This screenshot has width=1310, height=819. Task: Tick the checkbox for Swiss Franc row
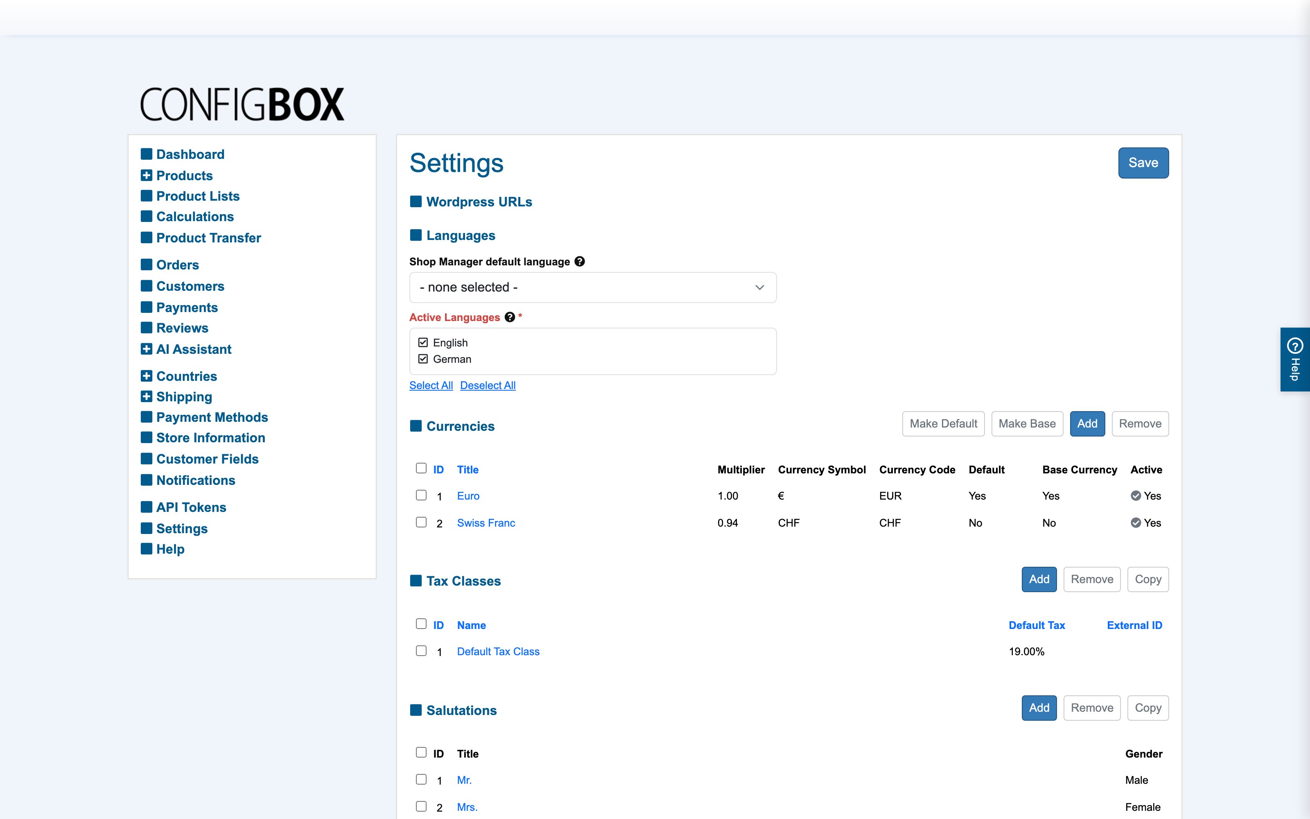421,522
